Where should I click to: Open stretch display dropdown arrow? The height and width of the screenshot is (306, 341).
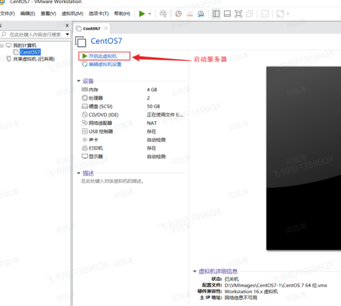[288, 14]
